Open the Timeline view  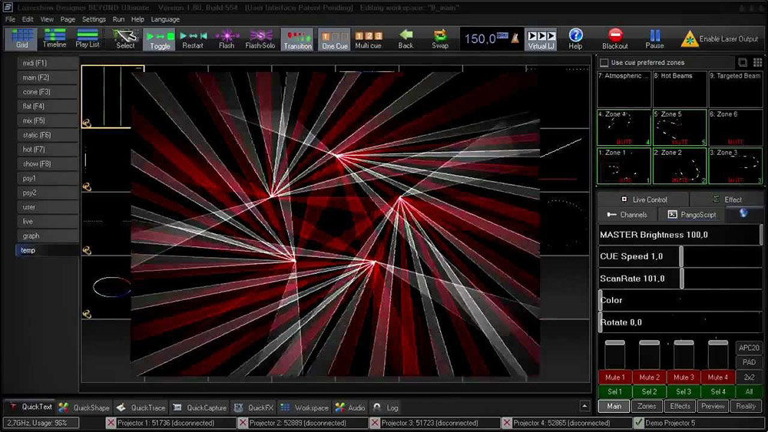tap(55, 38)
